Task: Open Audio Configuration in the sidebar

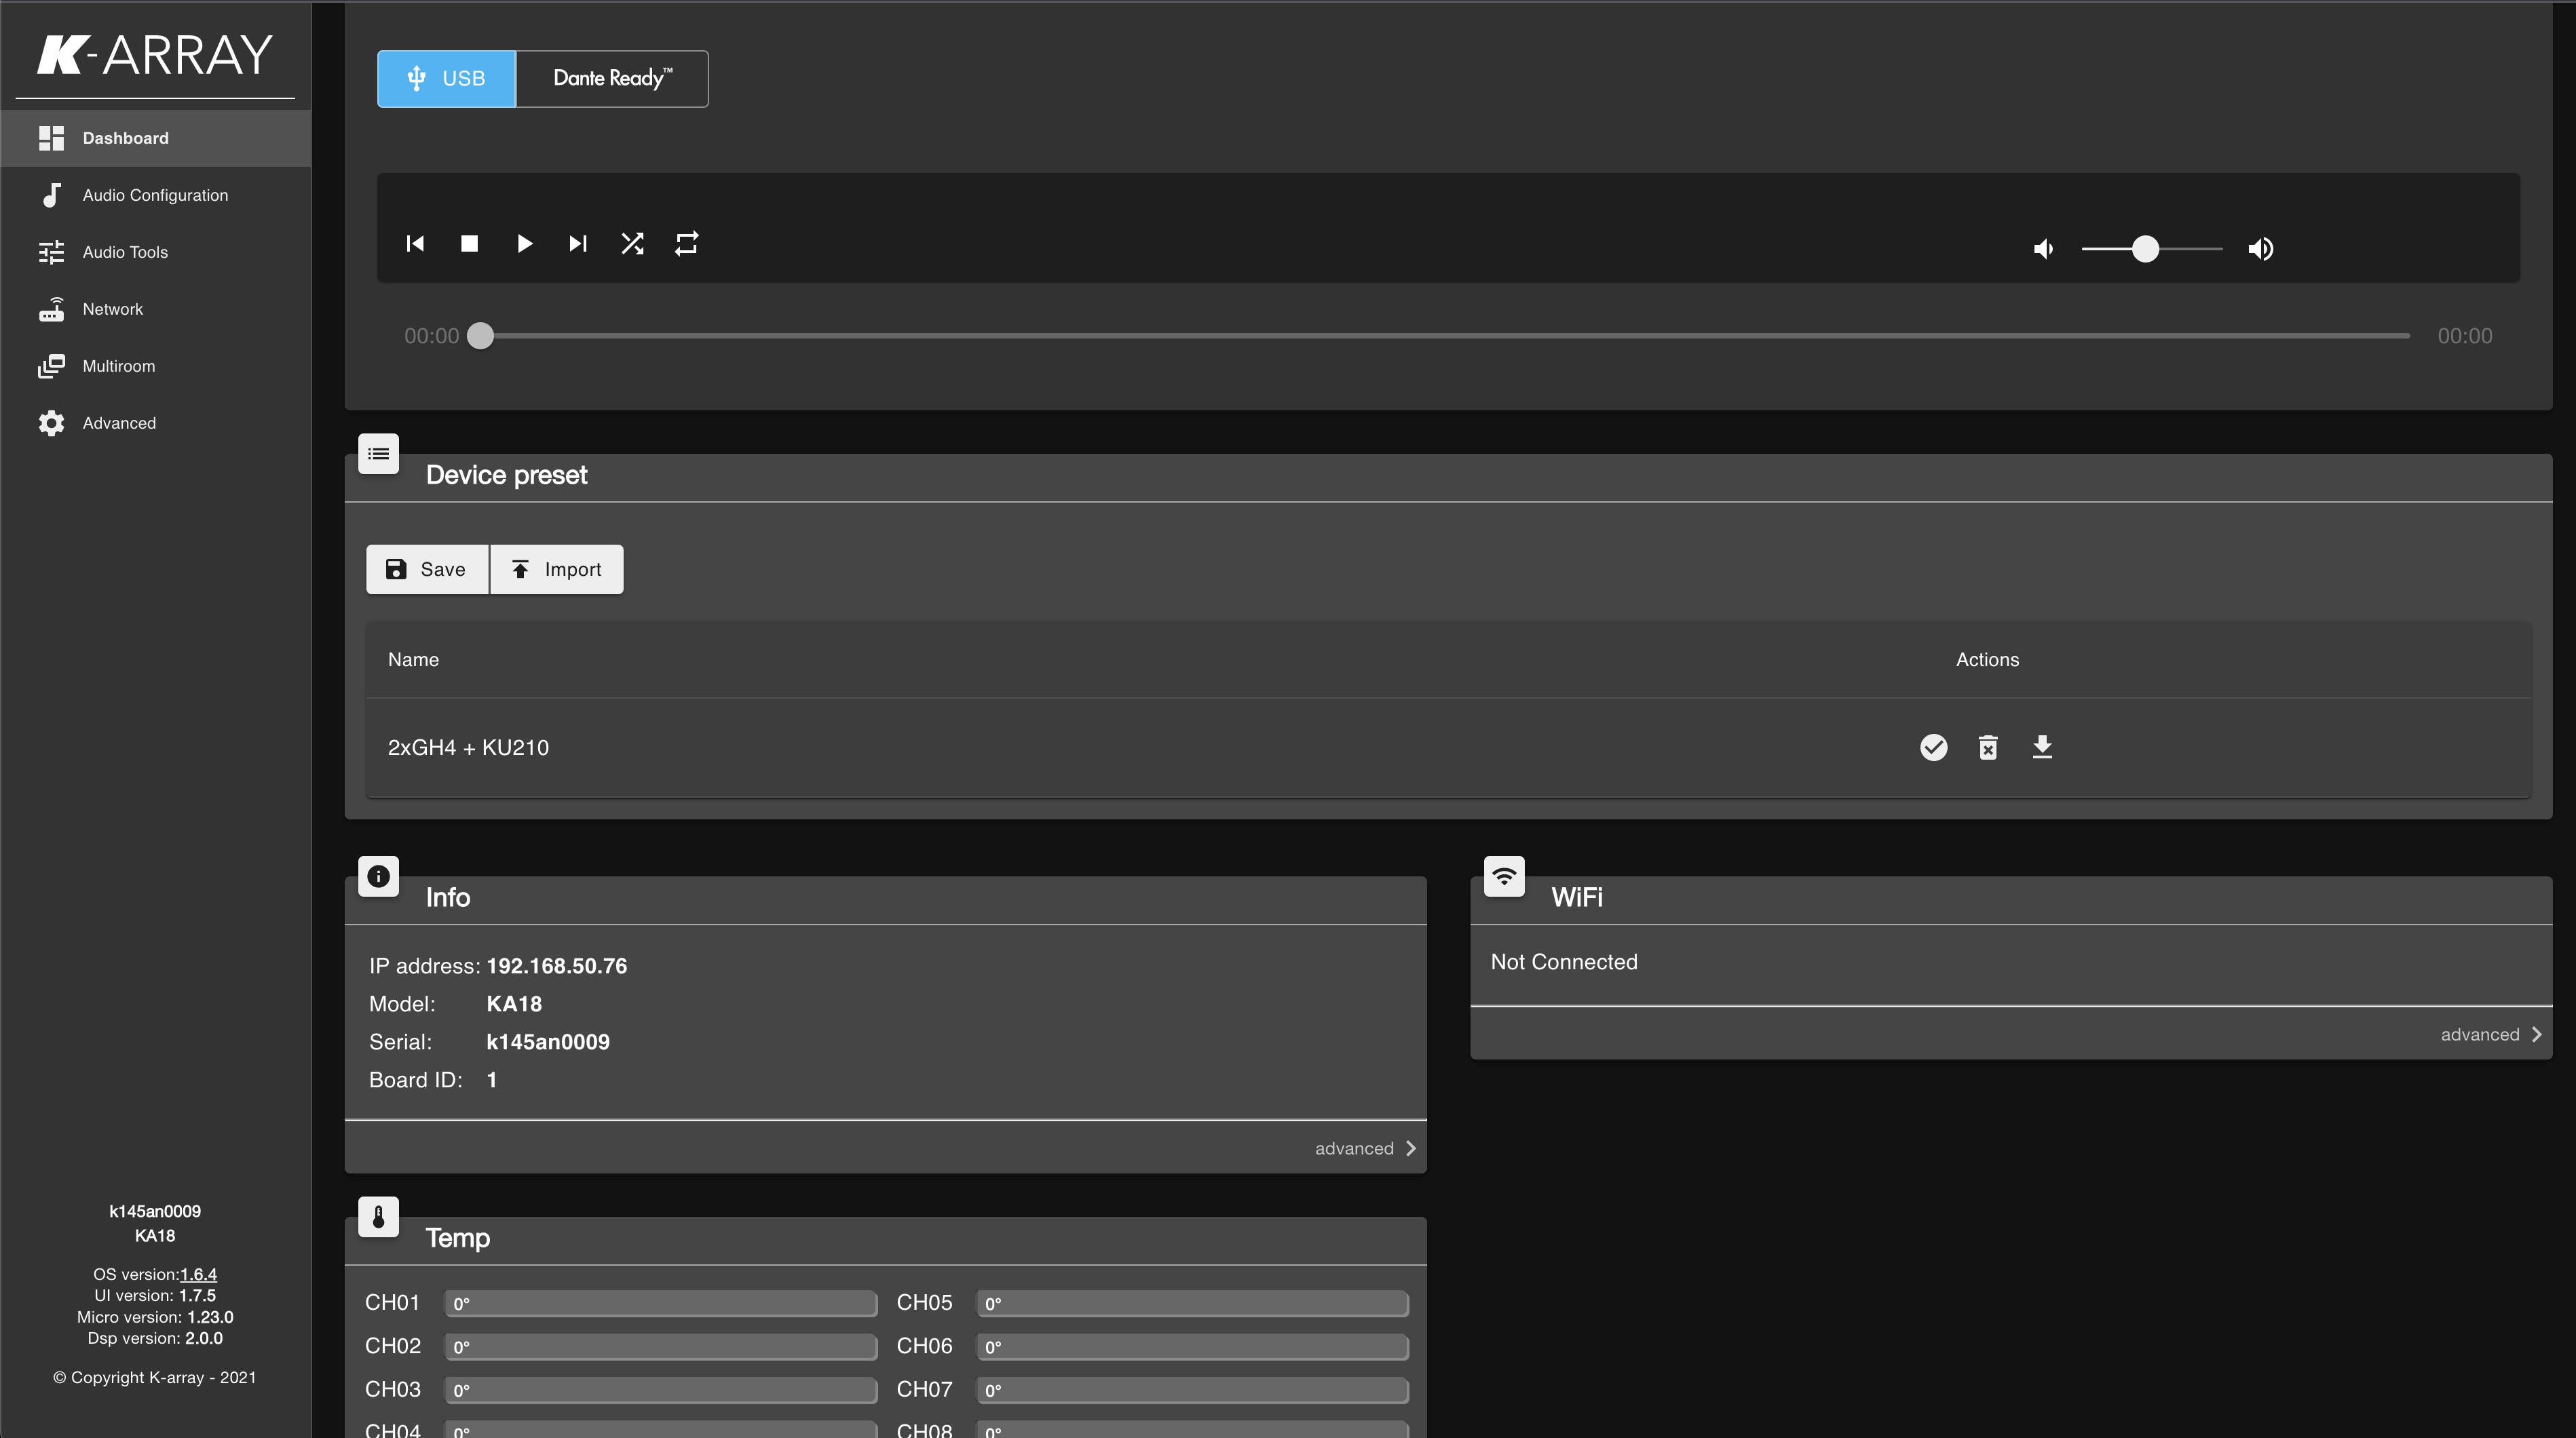Action: (156, 195)
